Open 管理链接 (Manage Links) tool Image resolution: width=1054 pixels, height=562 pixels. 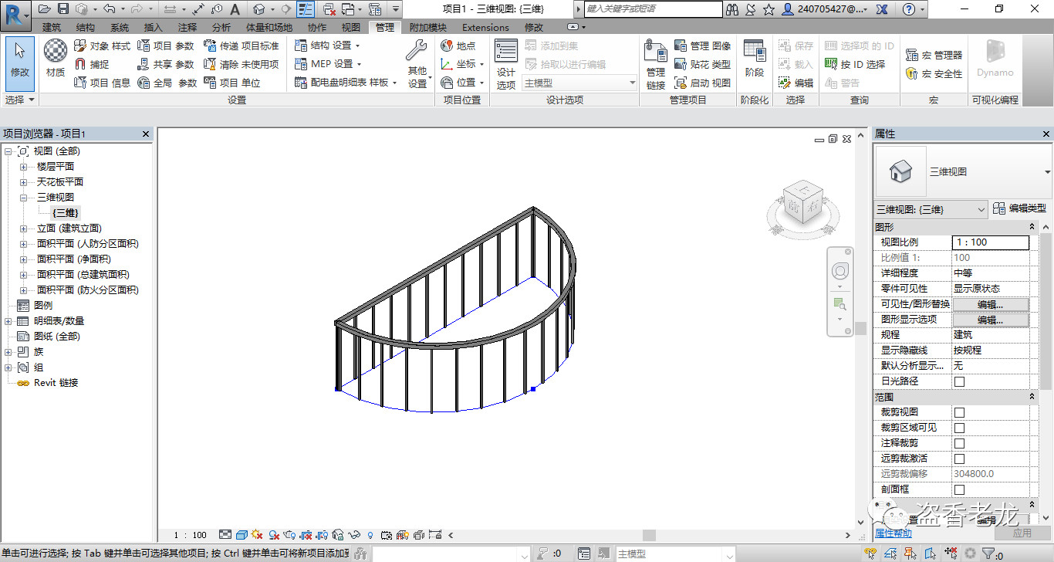(655, 62)
